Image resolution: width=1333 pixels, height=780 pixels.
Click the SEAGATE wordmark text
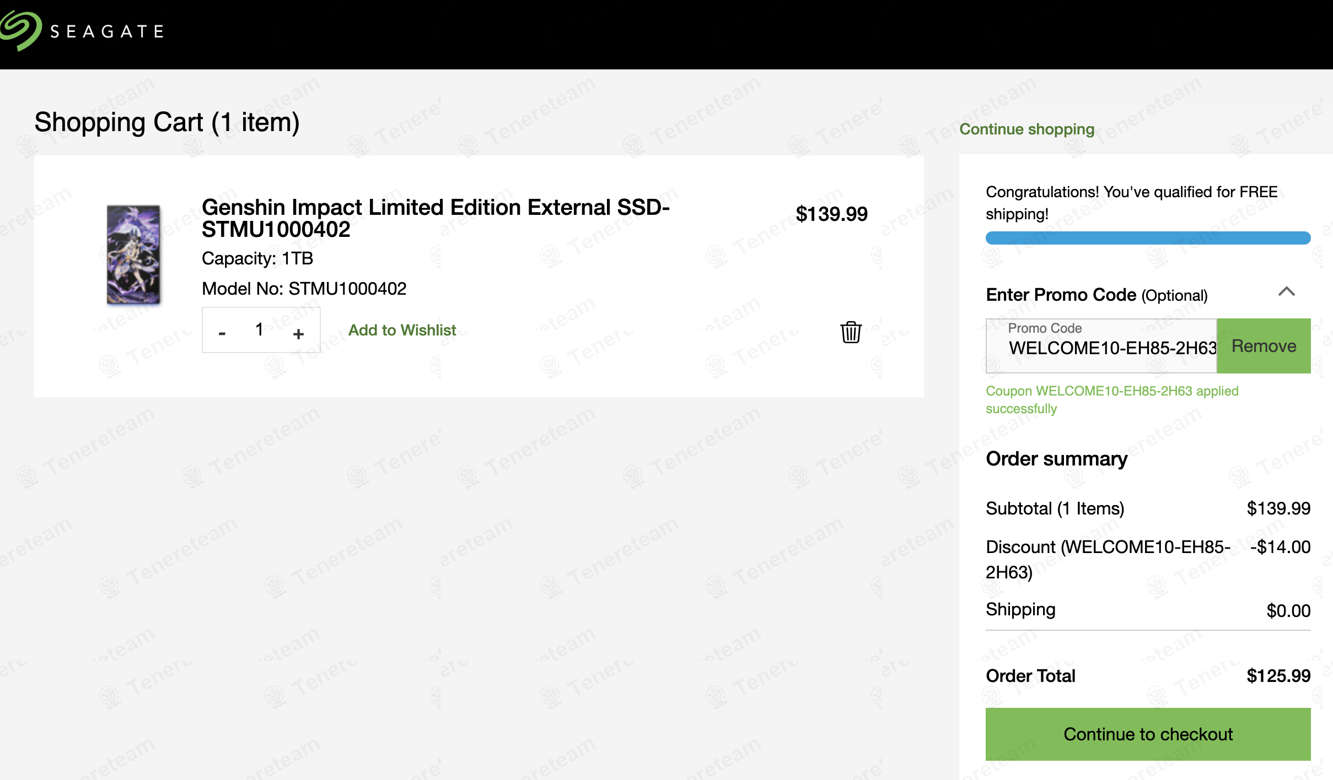[x=108, y=31]
